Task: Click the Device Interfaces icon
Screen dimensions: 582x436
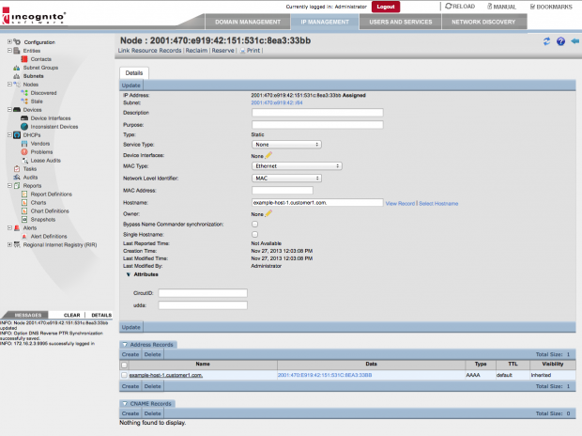Action: point(24,118)
